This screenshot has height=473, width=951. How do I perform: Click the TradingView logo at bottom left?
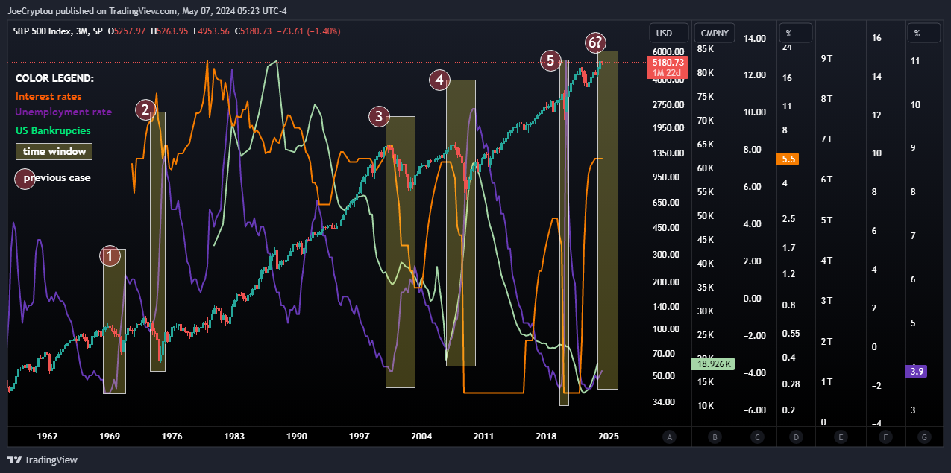coord(42,460)
